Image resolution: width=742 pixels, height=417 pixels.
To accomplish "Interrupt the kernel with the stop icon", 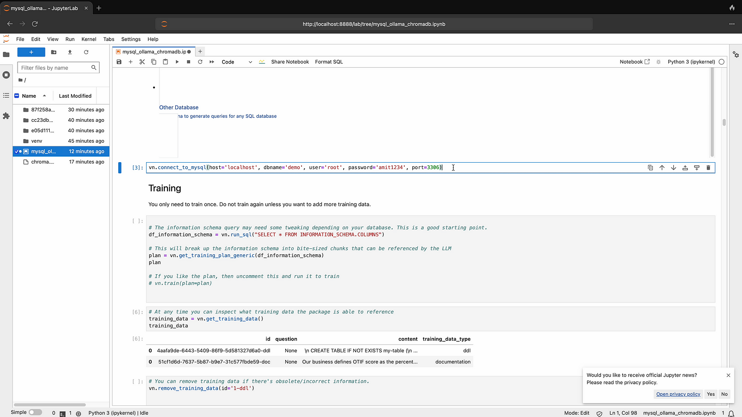I will [x=189, y=62].
